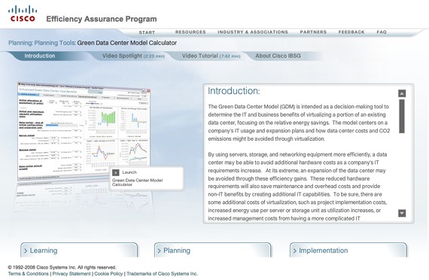
Task: Select the Introduction tab
Action: [x=40, y=56]
